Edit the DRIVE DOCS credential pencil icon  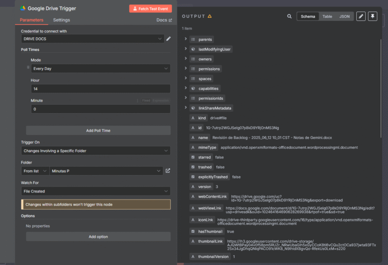pyautogui.click(x=168, y=39)
